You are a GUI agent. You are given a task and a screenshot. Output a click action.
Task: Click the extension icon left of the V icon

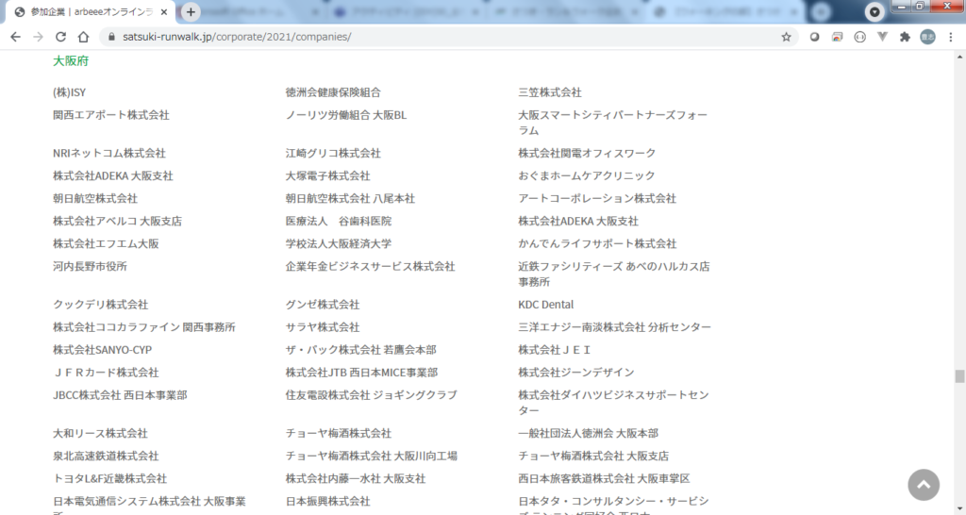tap(859, 37)
